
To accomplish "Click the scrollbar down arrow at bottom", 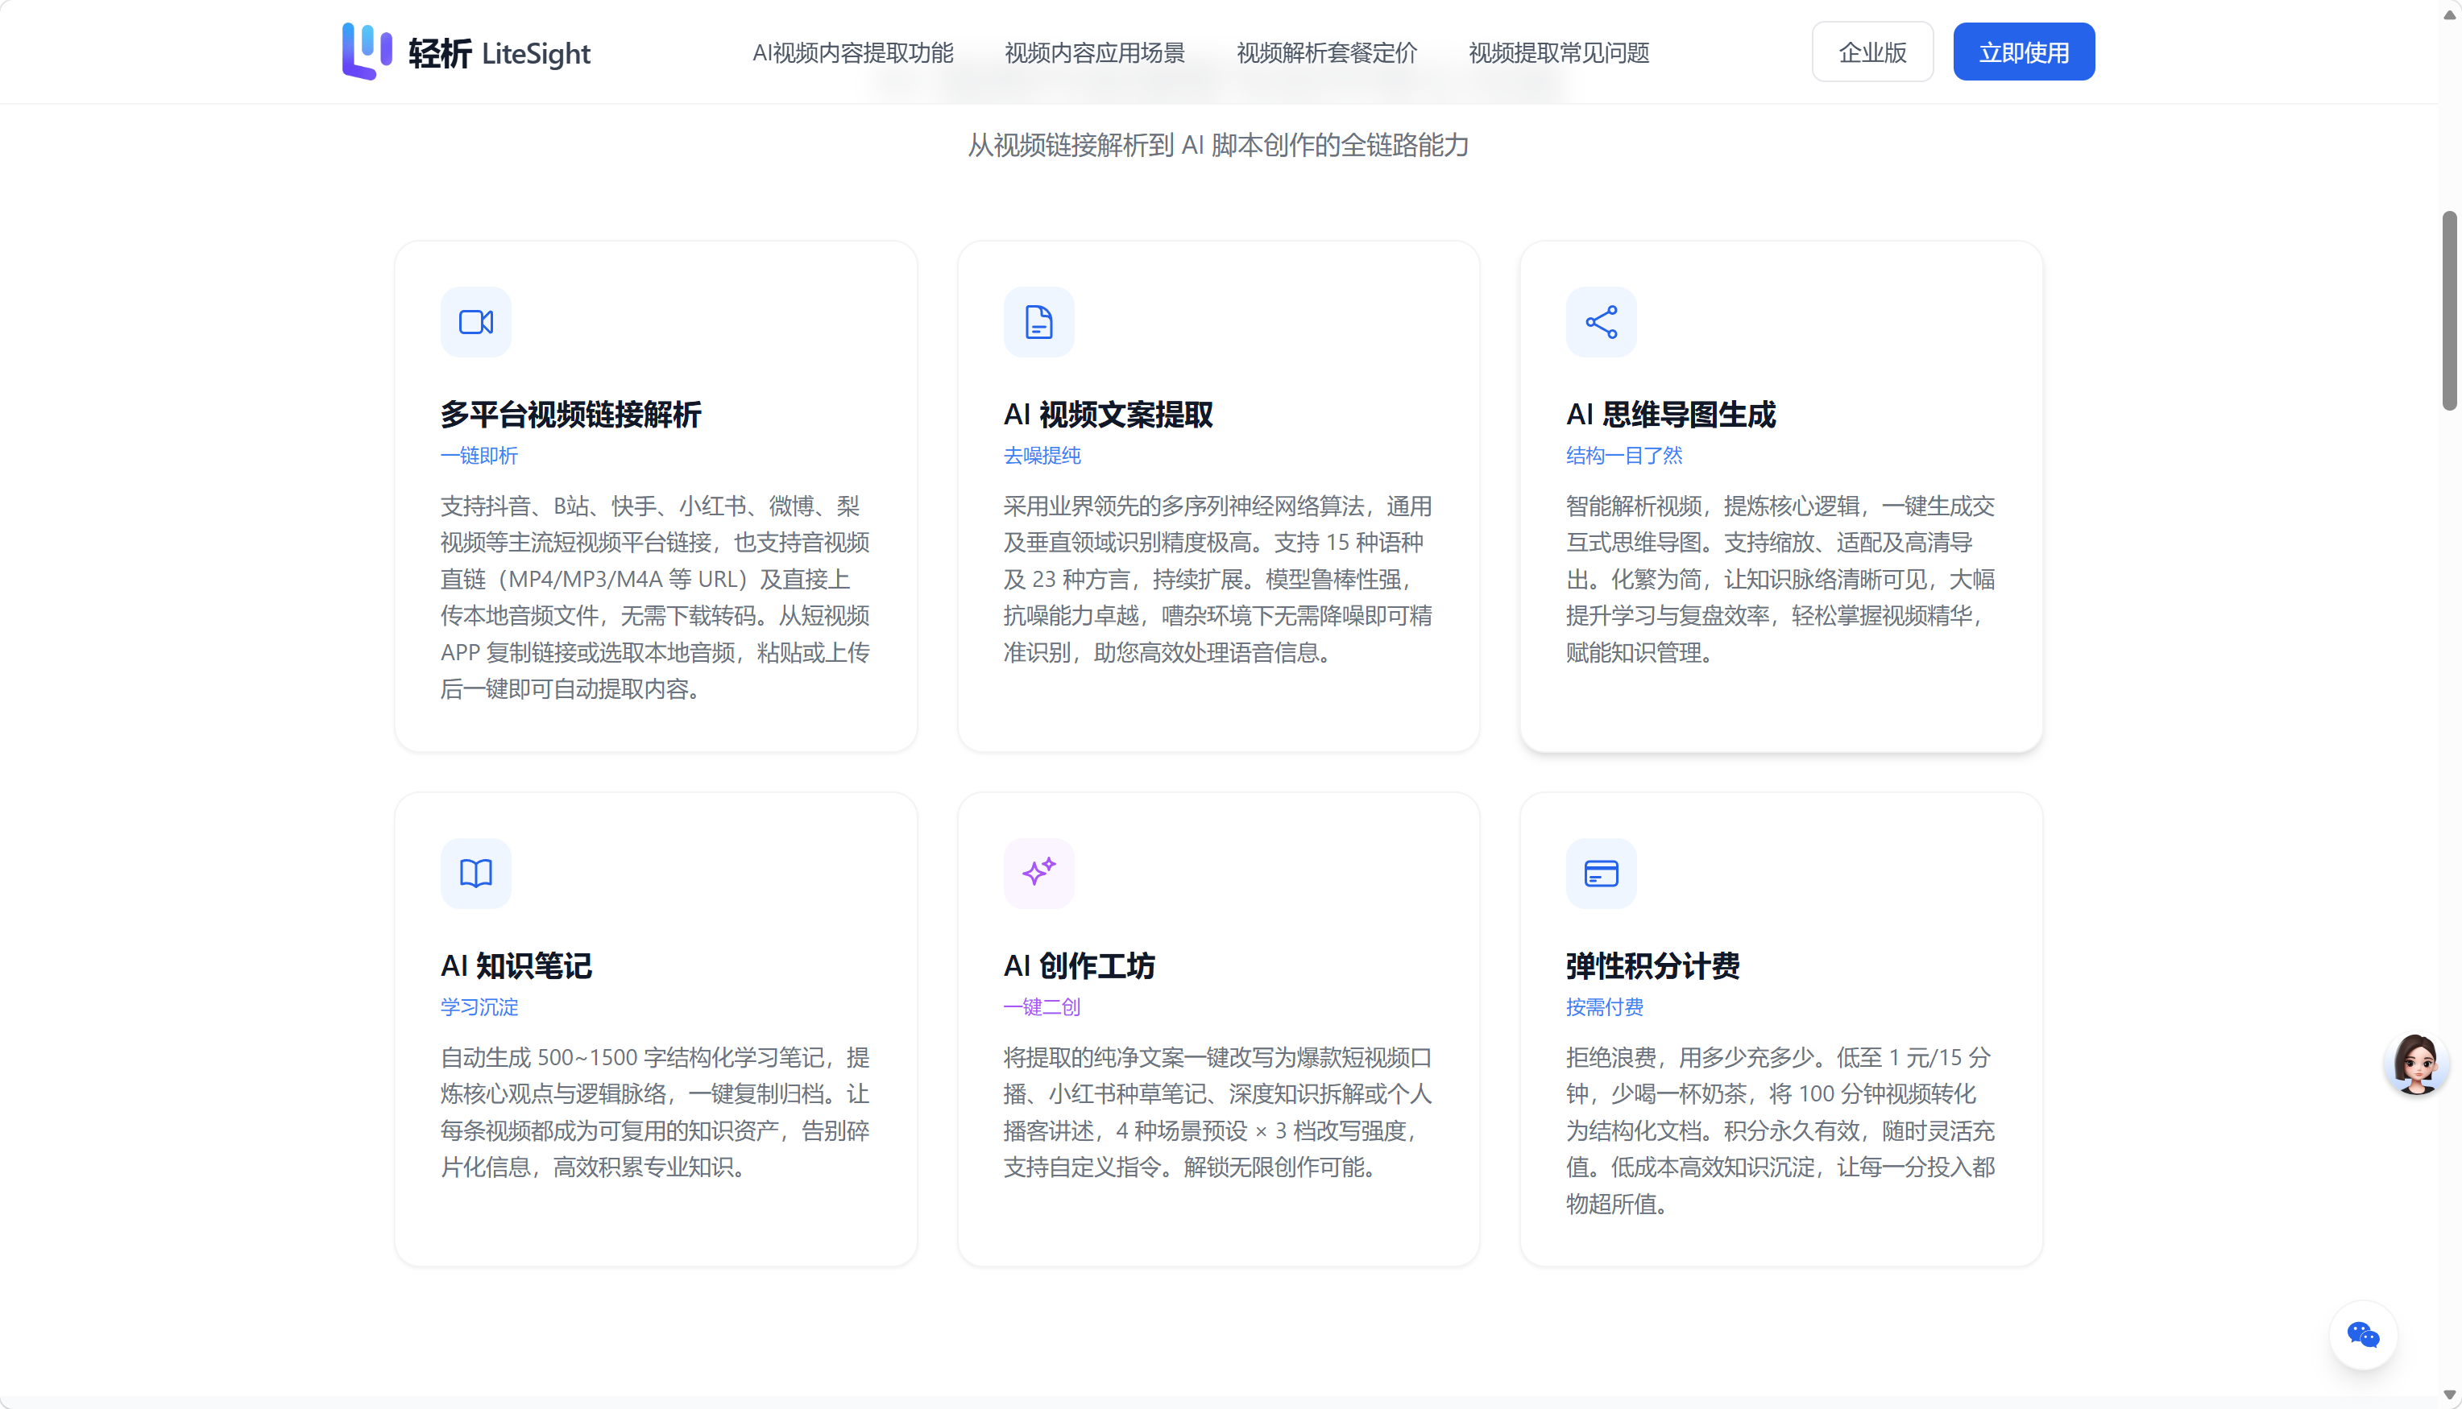I will click(x=2449, y=1395).
